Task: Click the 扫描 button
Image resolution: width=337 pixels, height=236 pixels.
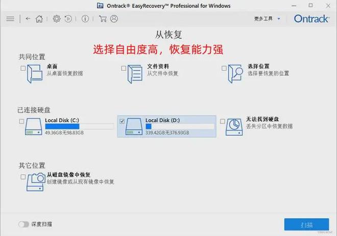Action: 306,225
